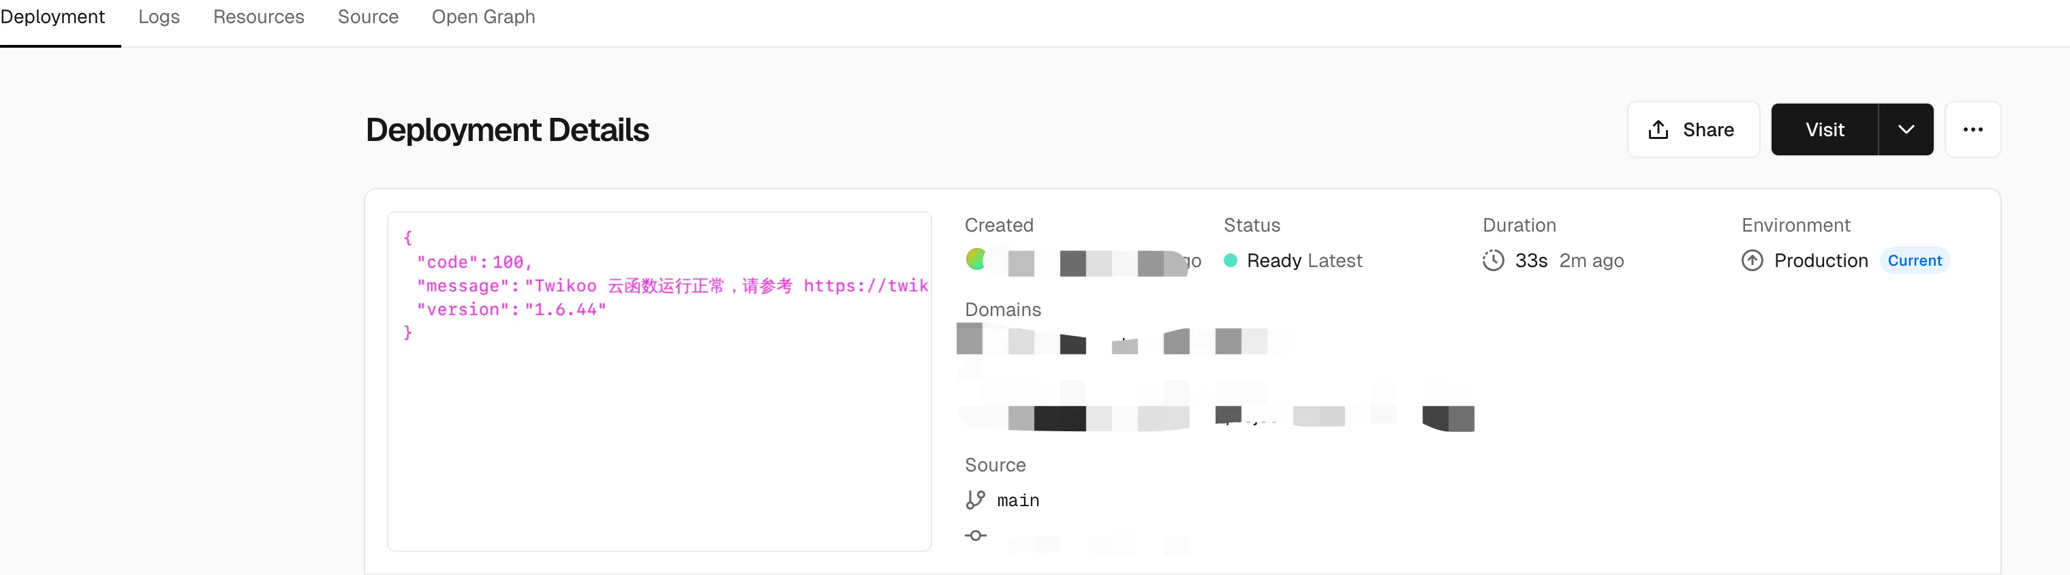This screenshot has width=2070, height=575.
Task: Select the Open Graph tab
Action: 483,17
